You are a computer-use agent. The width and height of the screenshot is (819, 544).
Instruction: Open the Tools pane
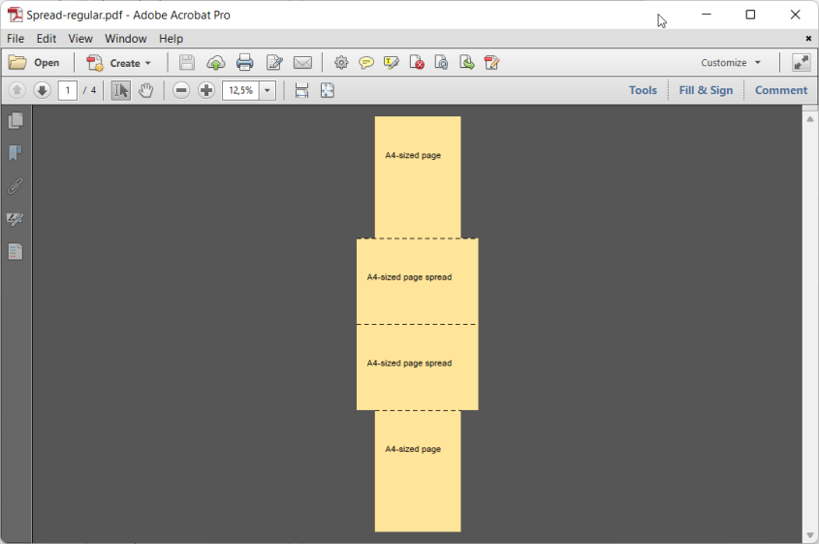643,90
